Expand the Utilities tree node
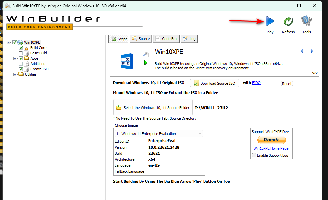The width and height of the screenshot is (328, 200). click(15, 74)
